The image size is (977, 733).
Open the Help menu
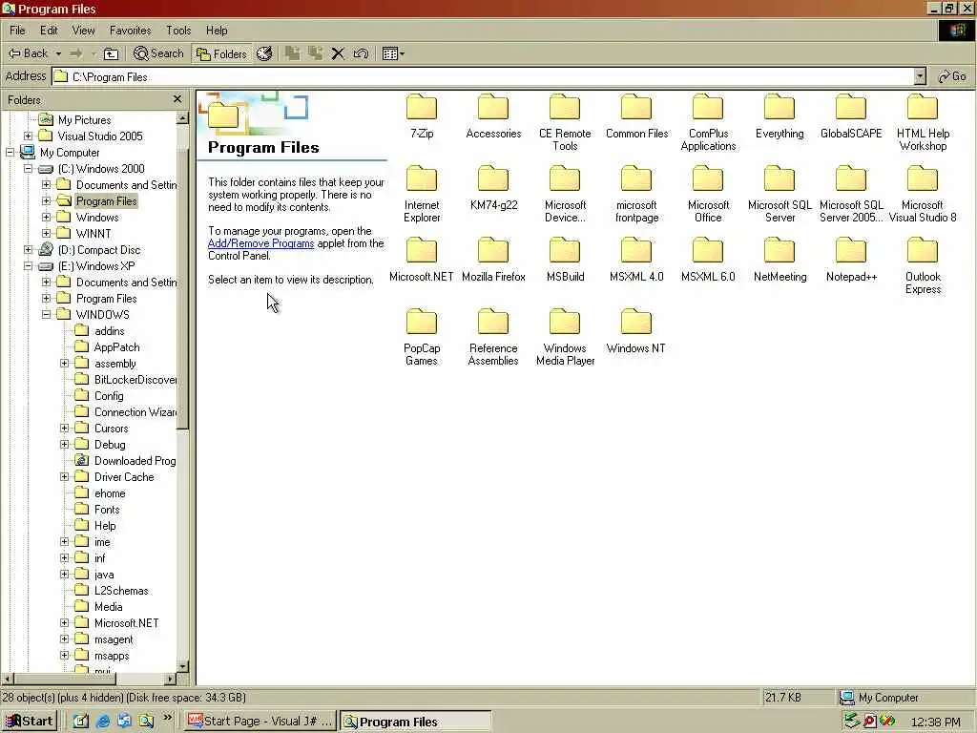click(217, 30)
